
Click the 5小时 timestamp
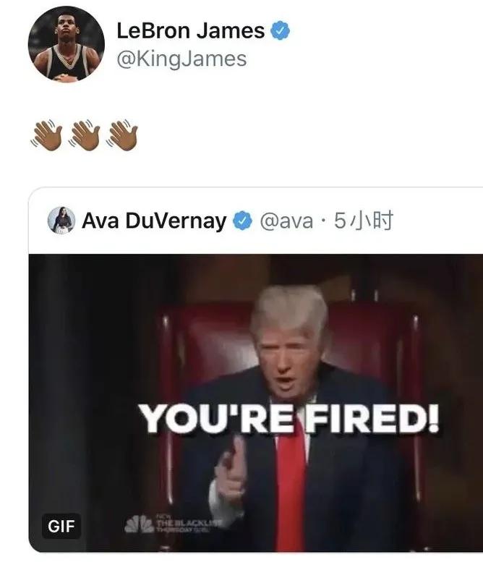364,221
